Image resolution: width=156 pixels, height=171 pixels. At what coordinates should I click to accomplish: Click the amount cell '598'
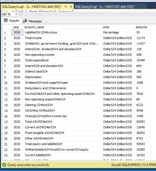(x=142, y=55)
